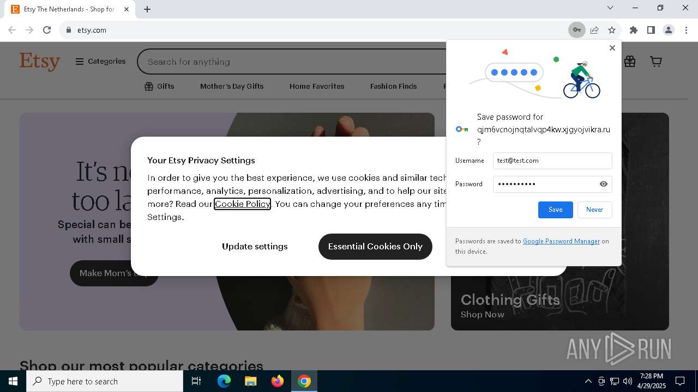Screen dimensions: 698x392
Task: Accept Essential Cookies Only
Action: coord(375,247)
